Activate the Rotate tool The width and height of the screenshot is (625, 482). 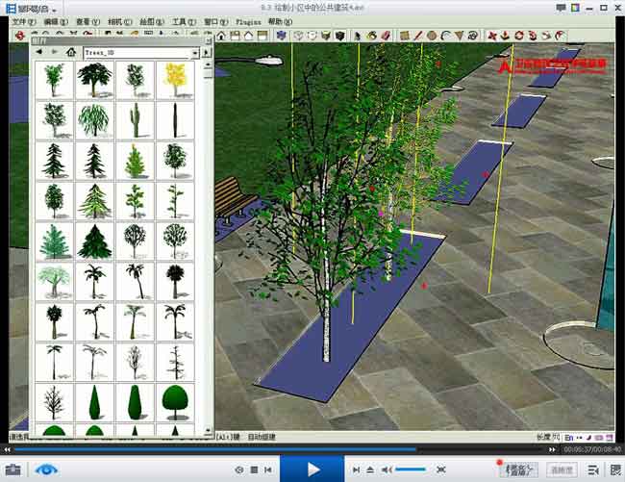pos(519,36)
